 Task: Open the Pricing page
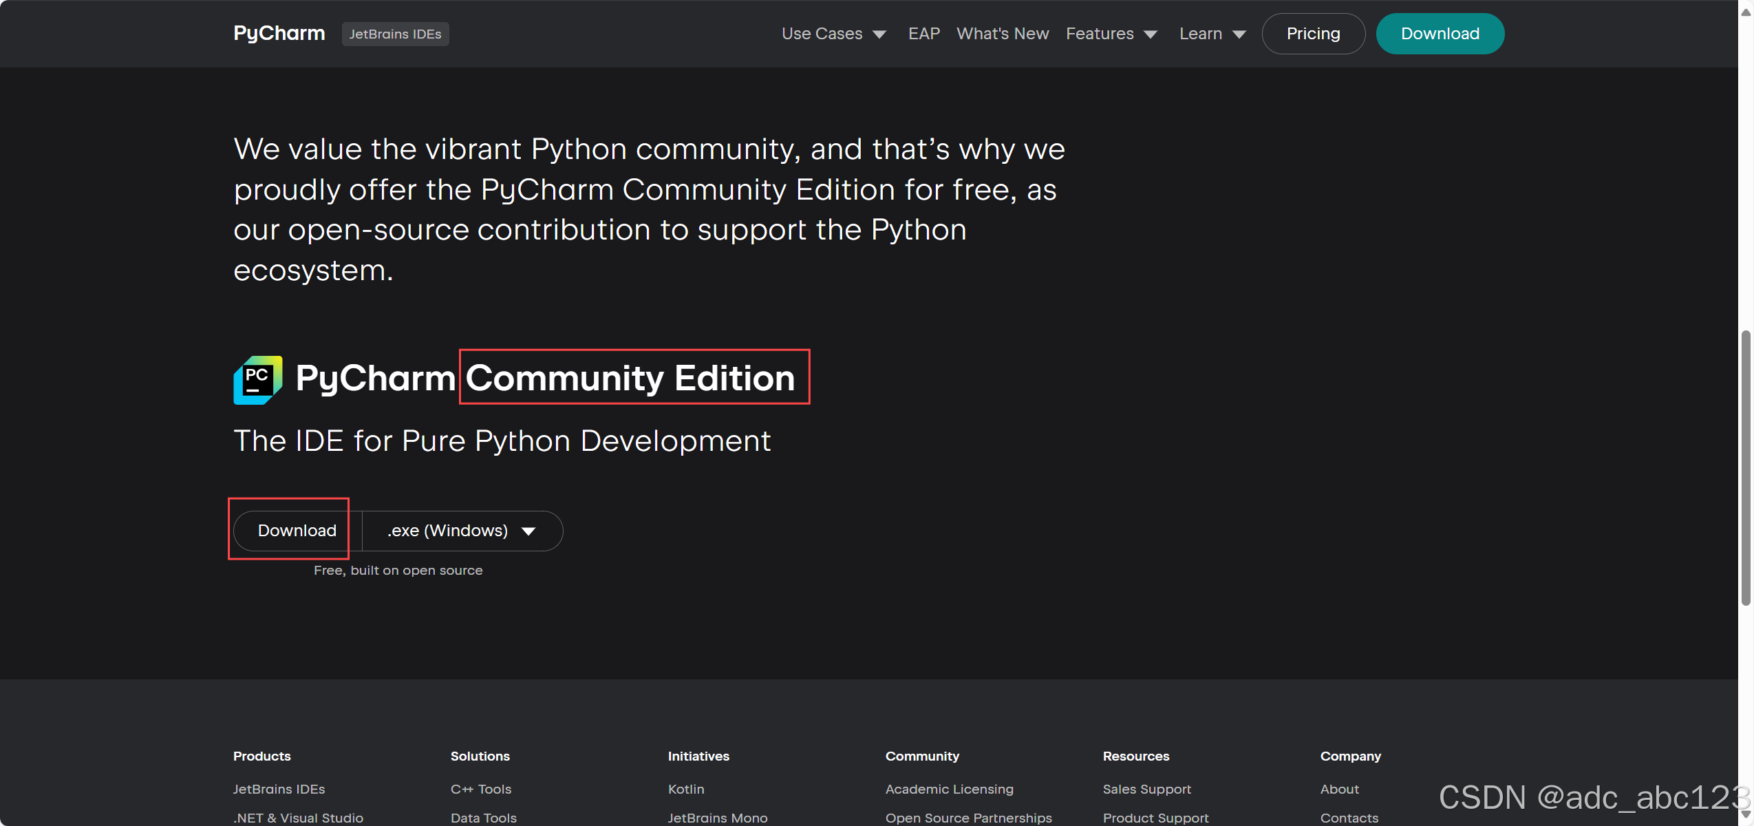coord(1313,34)
